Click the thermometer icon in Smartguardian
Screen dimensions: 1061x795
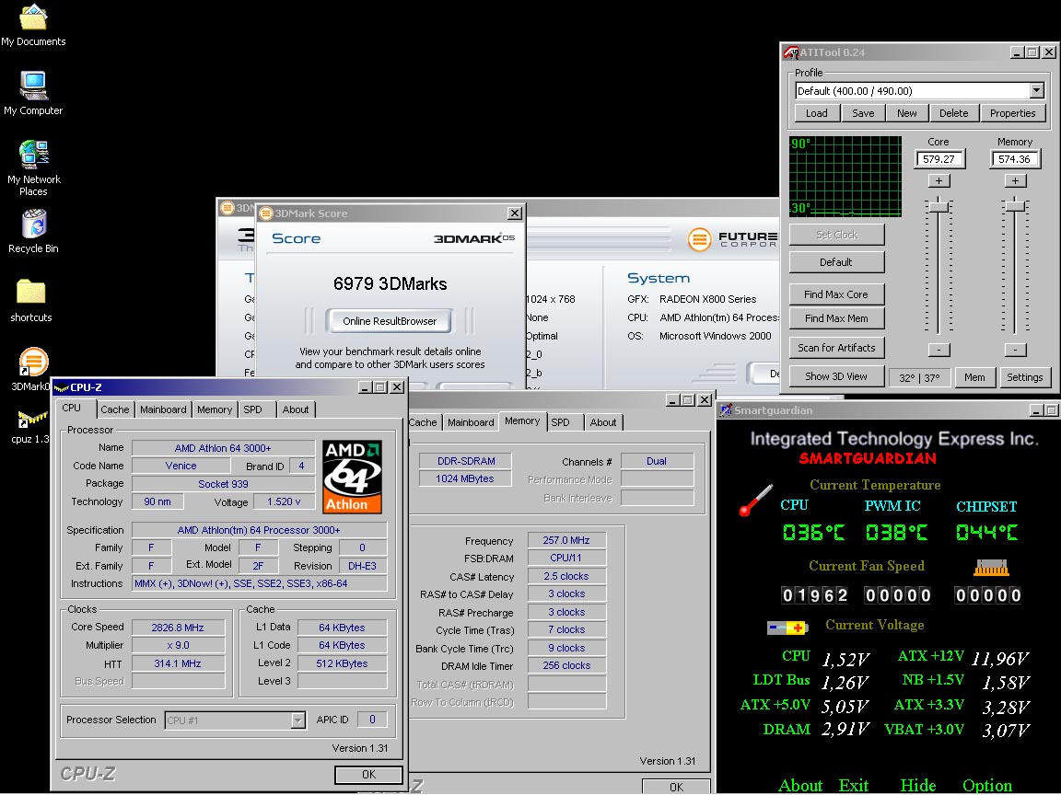click(x=756, y=501)
